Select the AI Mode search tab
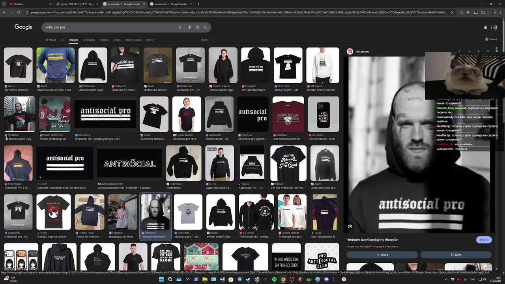Viewport: 505px width, 284px height. pos(50,40)
